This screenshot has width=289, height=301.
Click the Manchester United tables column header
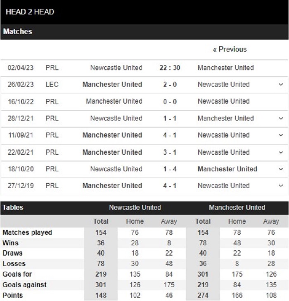point(237,207)
